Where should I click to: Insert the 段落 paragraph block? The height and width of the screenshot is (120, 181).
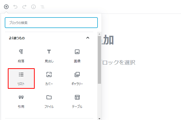coord(21,56)
